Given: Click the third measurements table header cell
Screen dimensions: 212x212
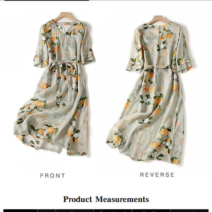Looking at the screenshot, I should [75, 211].
